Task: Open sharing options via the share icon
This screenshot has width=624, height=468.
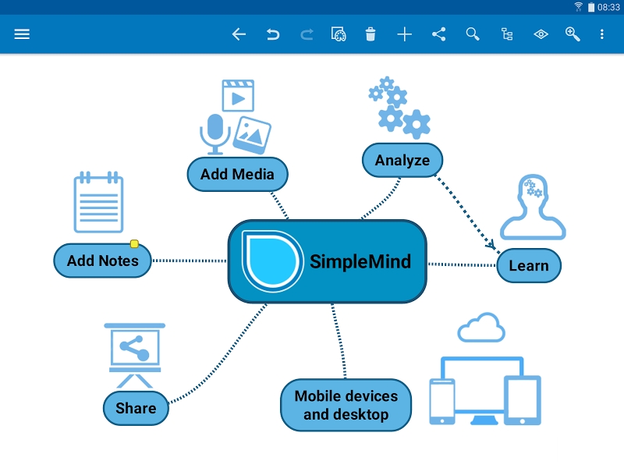Action: 438,34
